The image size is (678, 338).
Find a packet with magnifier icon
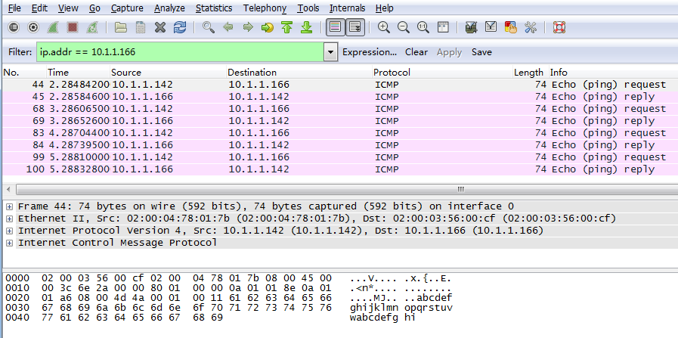(x=209, y=28)
